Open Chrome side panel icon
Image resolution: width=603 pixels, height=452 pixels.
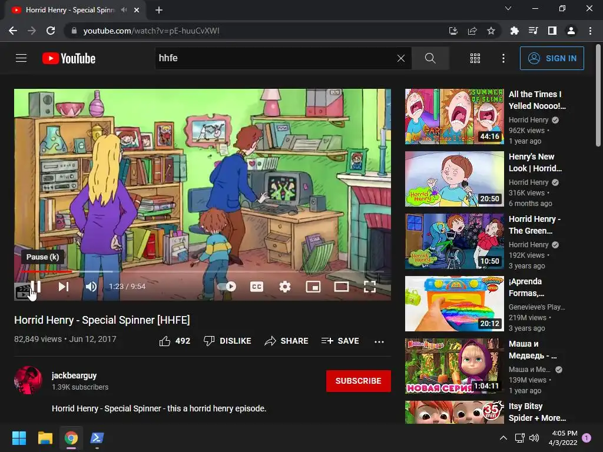[552, 31]
